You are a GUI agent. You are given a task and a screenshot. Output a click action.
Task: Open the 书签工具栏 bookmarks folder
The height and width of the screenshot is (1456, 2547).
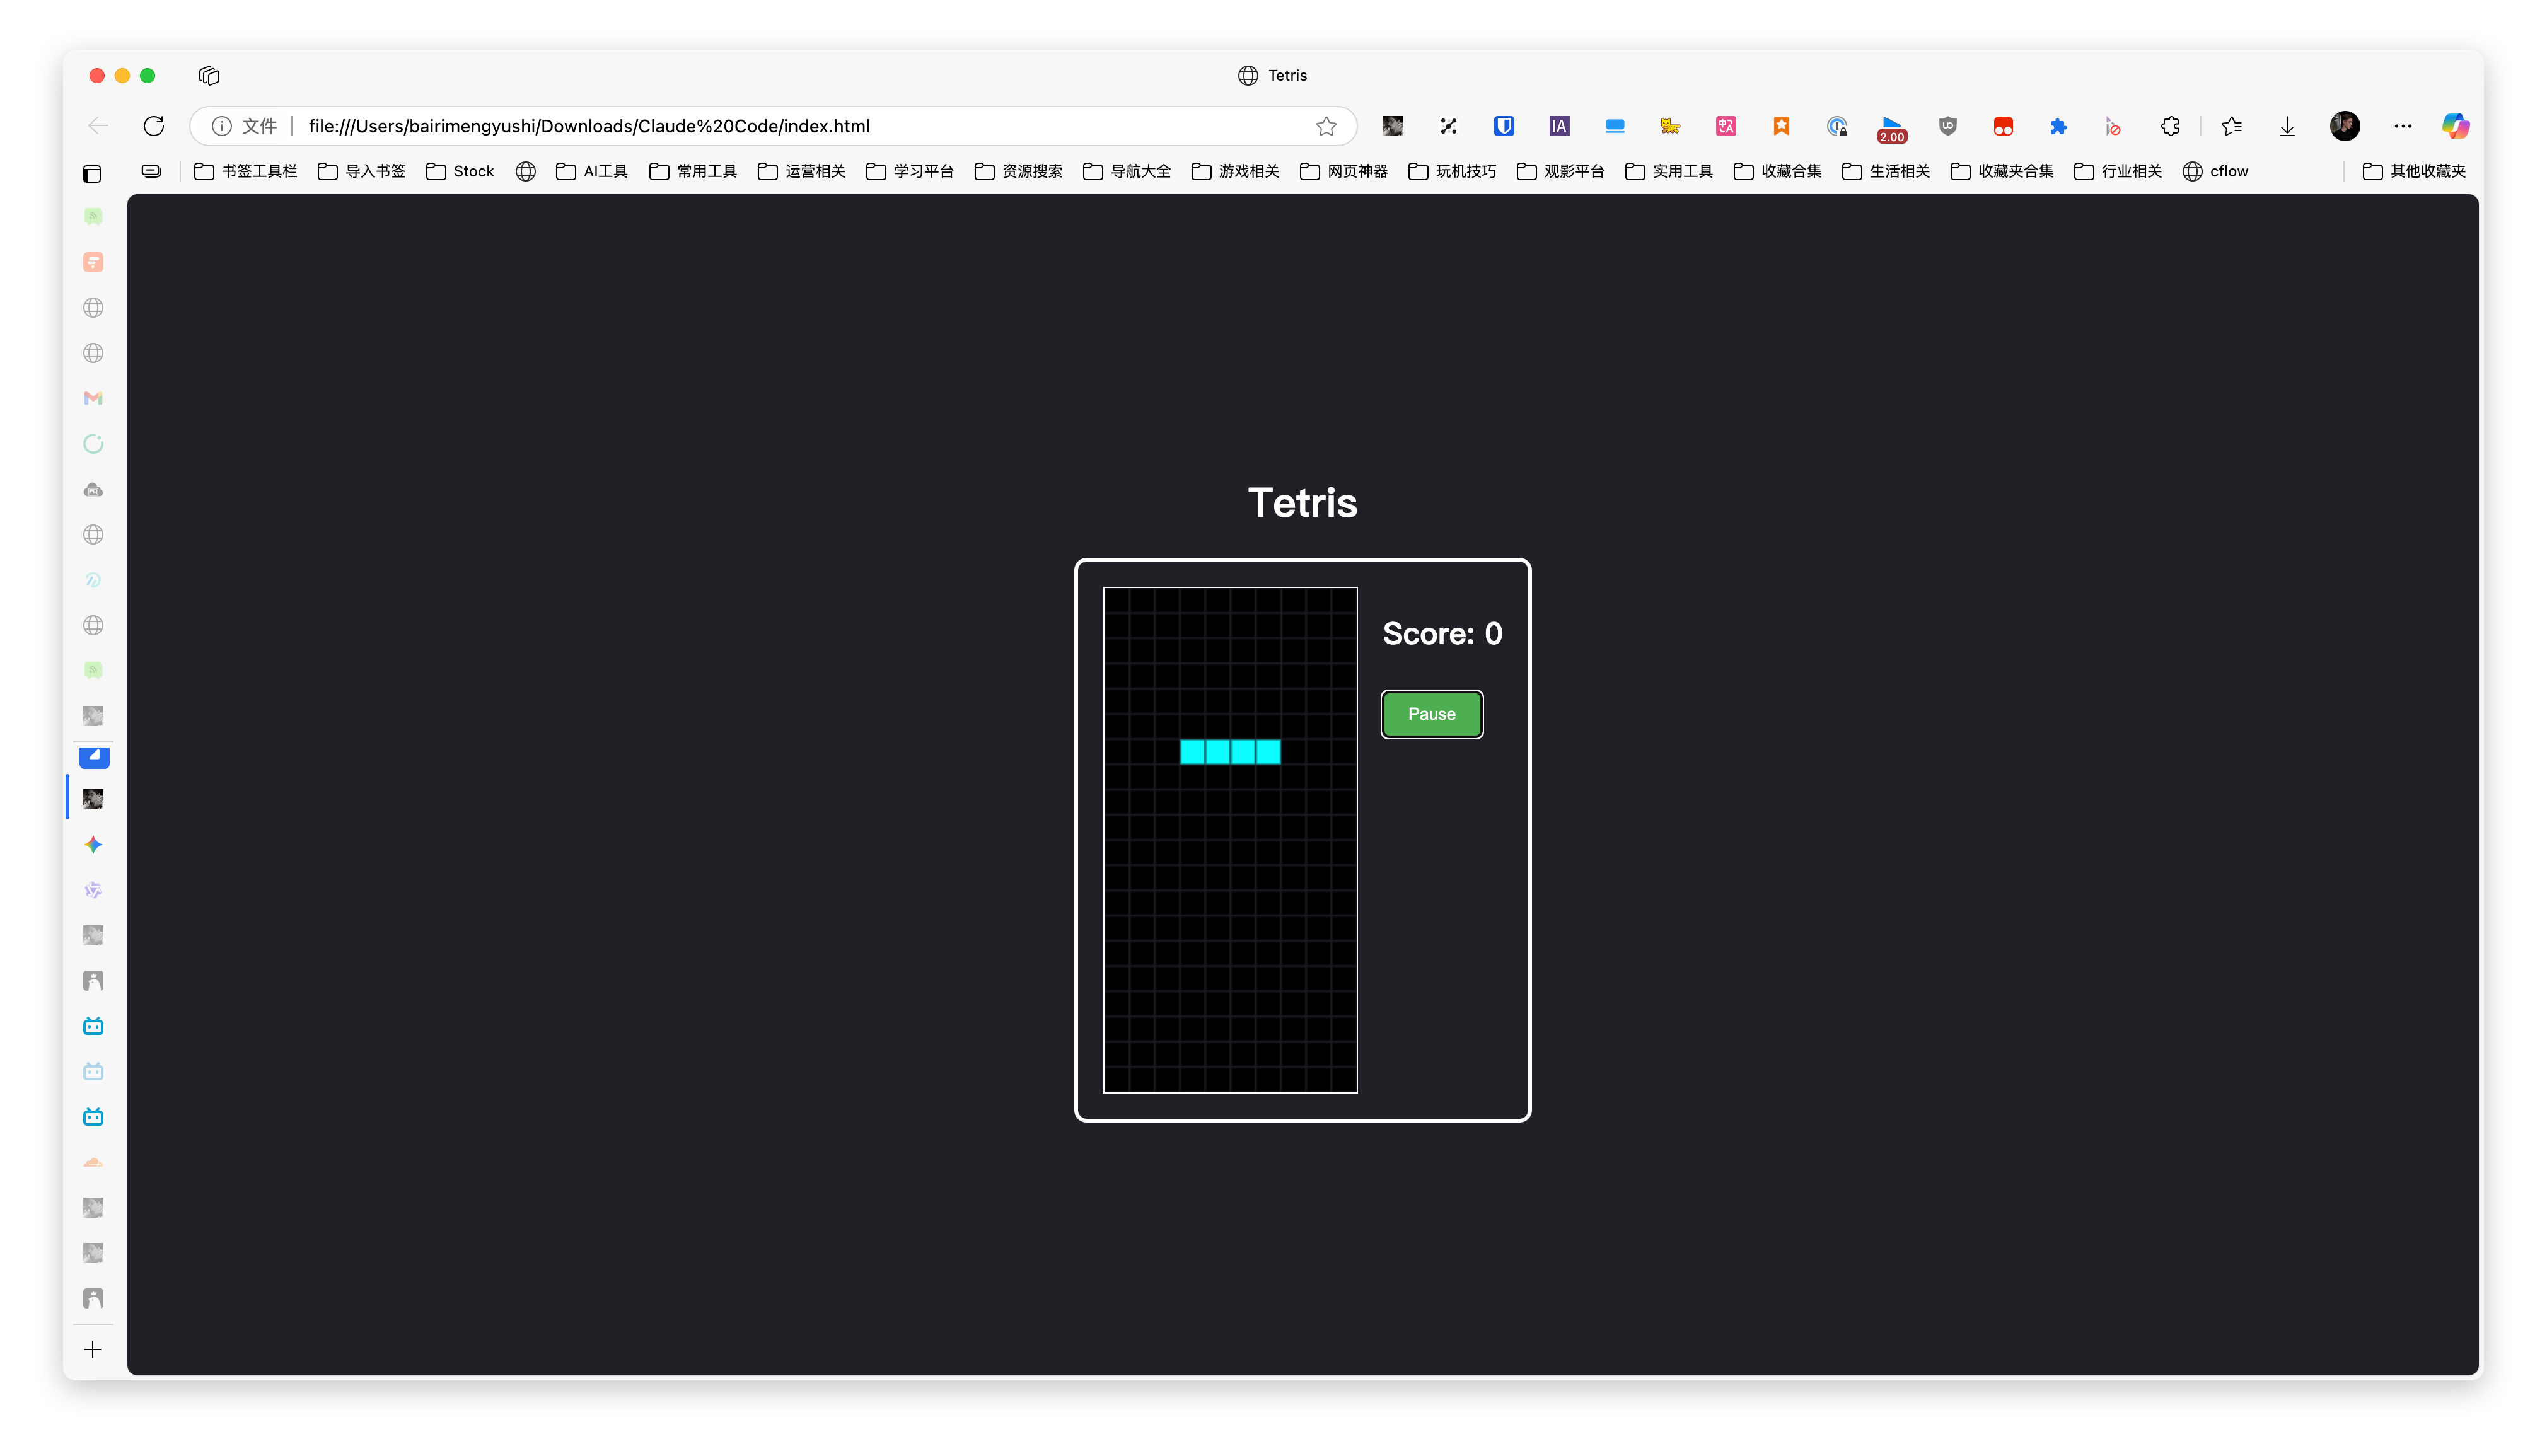[x=246, y=171]
